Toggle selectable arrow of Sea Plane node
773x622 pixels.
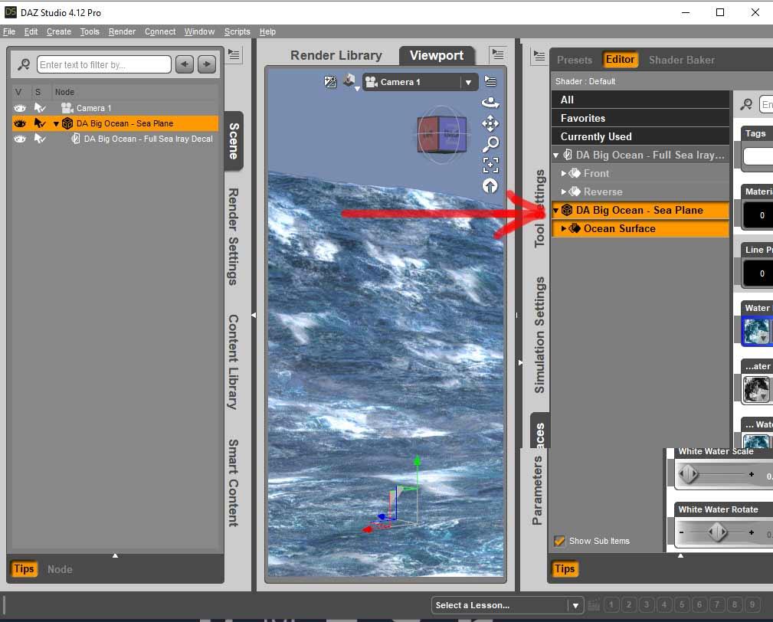point(39,123)
